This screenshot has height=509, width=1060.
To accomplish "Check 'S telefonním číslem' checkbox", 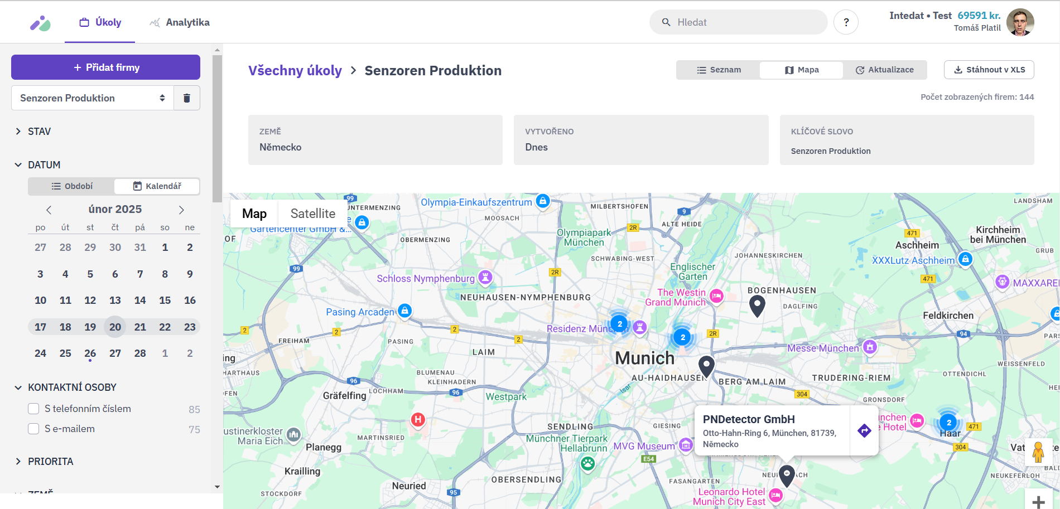I will tap(33, 409).
